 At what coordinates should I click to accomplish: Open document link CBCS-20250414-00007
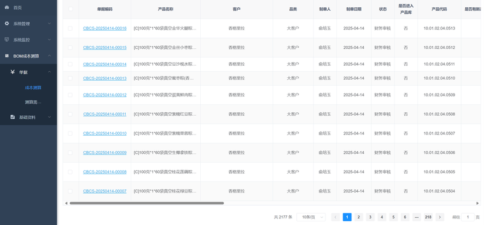click(x=105, y=191)
